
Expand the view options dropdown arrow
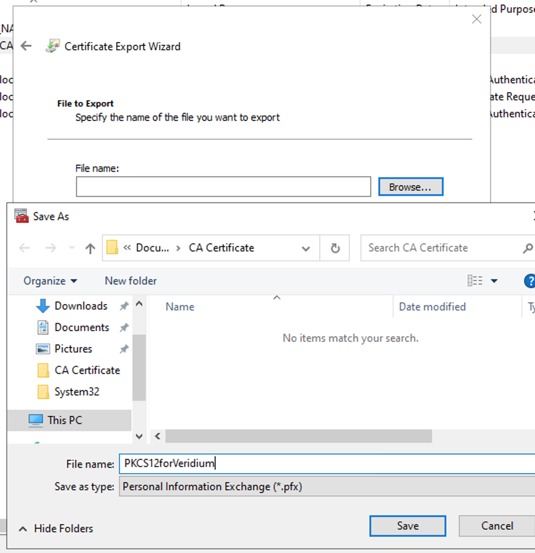click(494, 281)
